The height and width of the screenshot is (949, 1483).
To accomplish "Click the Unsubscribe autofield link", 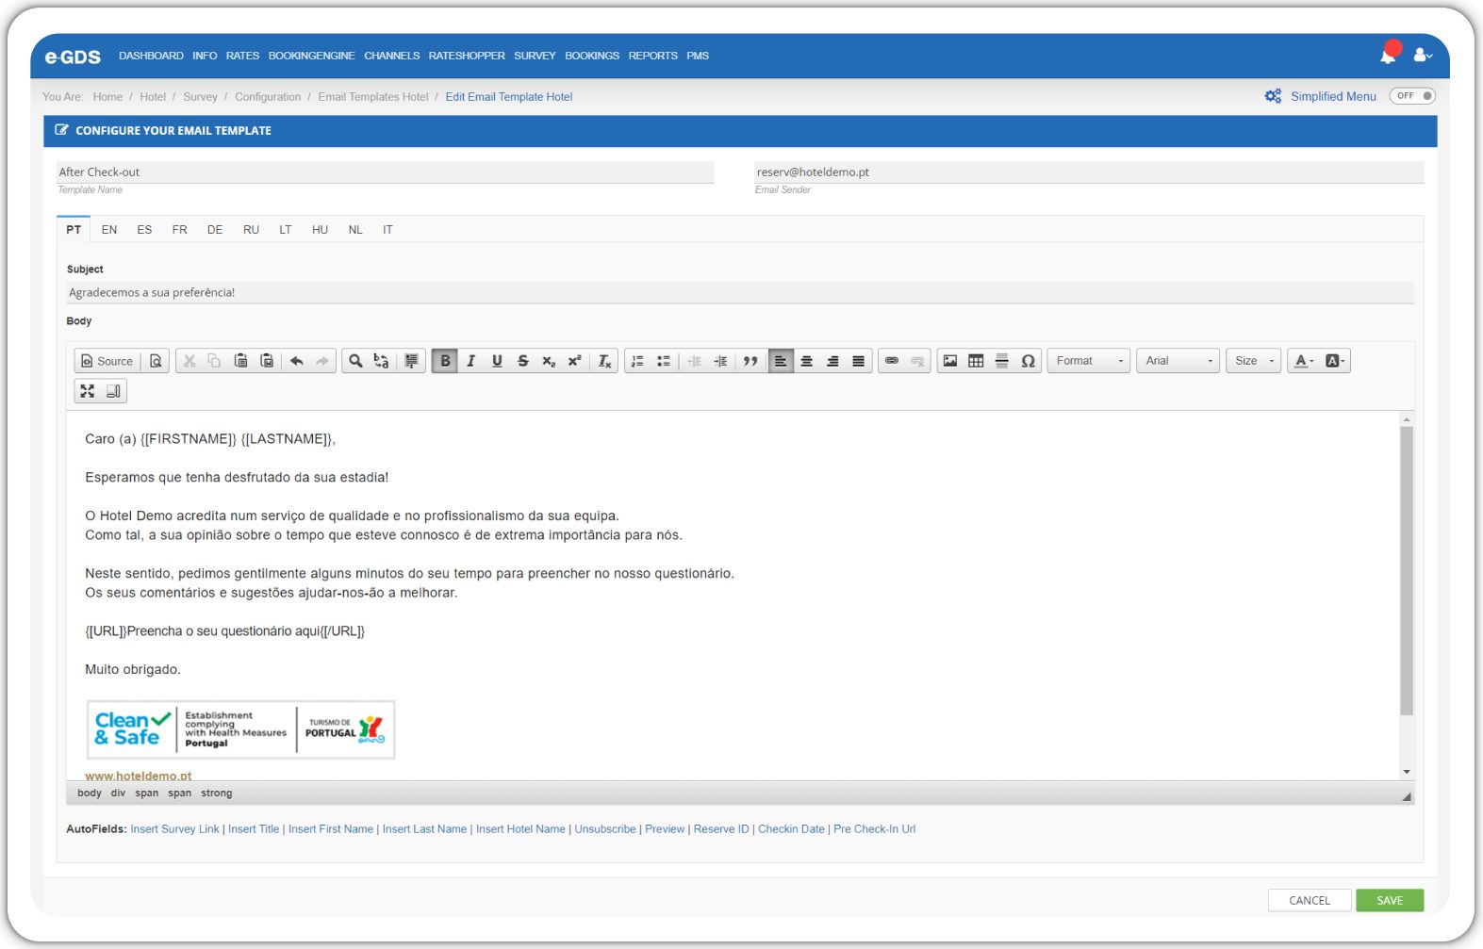I will pos(605,829).
